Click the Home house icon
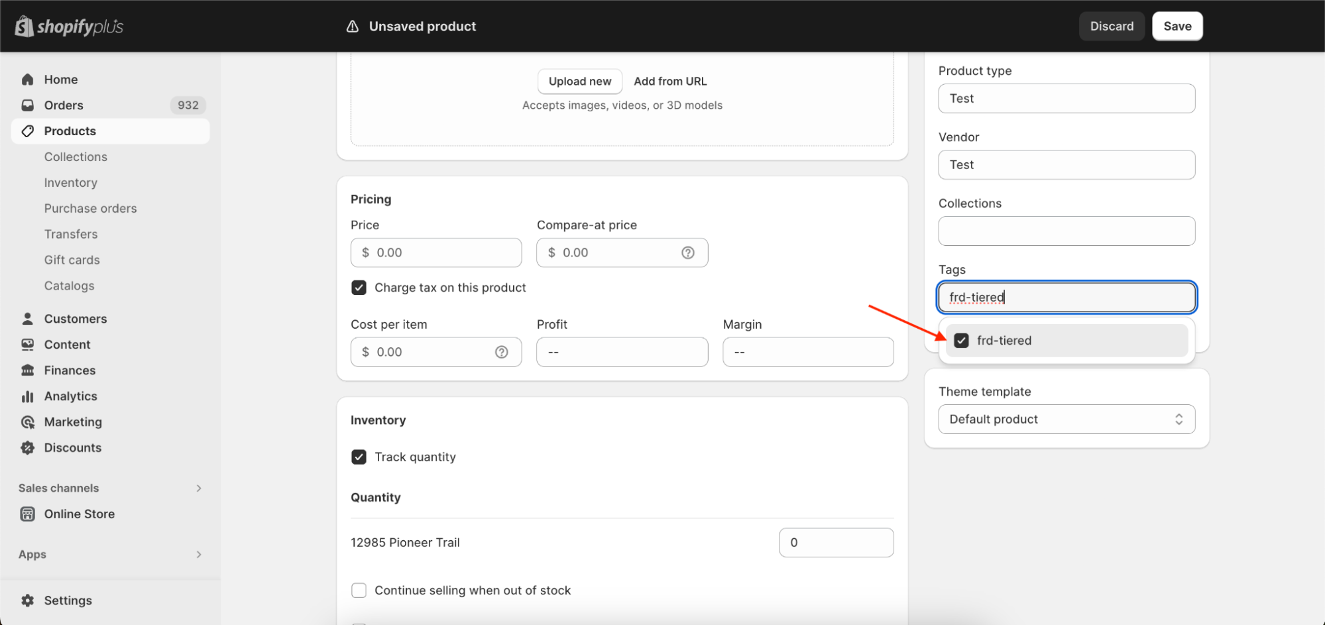Screen dimensions: 1325x625 28,80
